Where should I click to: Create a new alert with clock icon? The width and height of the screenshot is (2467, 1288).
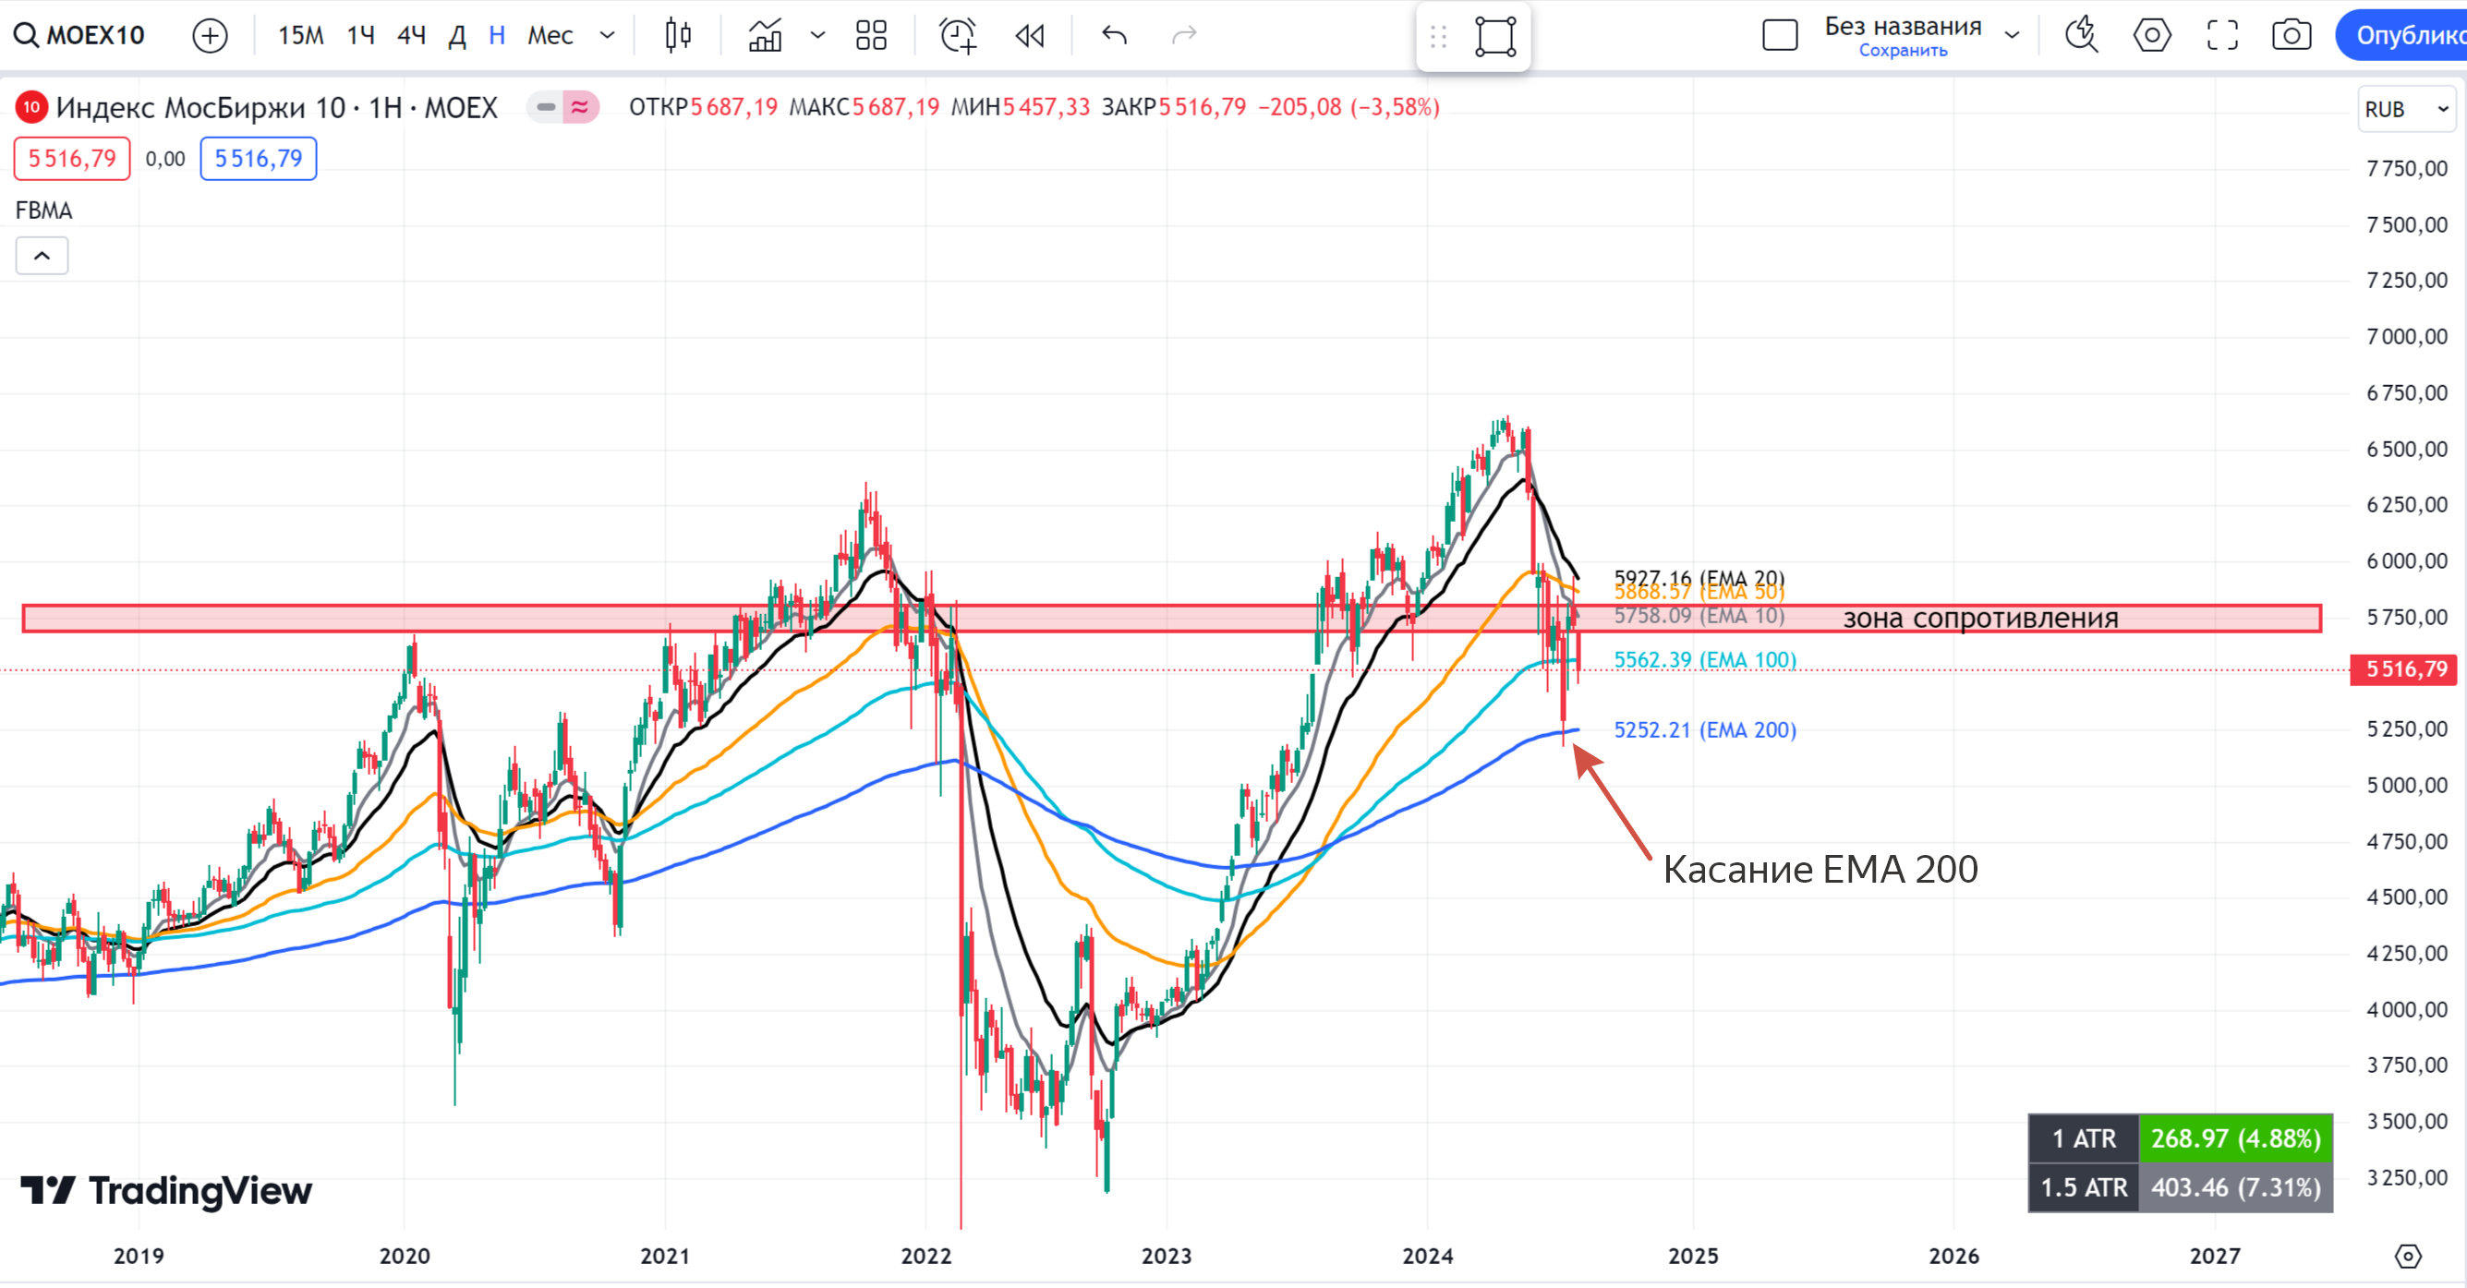point(957,35)
